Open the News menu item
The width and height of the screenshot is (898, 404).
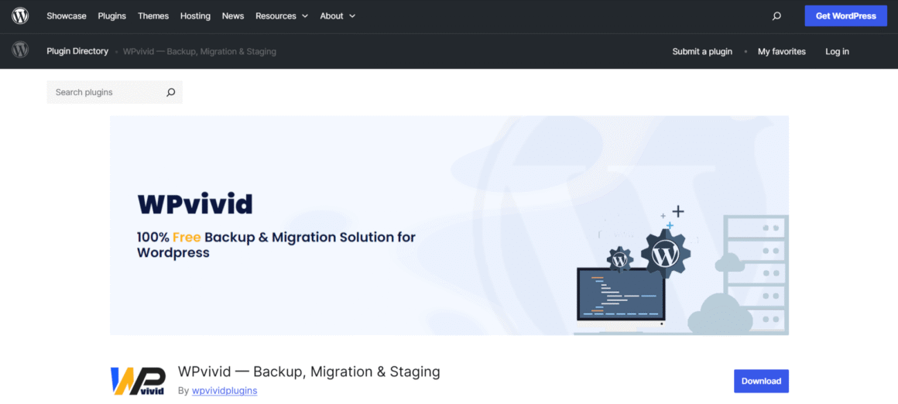pyautogui.click(x=233, y=16)
